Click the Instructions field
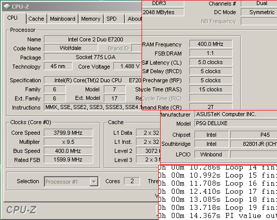This screenshot has width=277, height=220. [93, 107]
